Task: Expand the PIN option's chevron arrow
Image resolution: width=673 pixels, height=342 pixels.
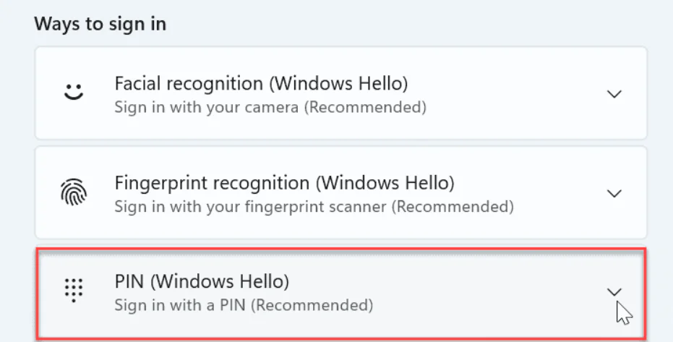Action: click(x=614, y=291)
